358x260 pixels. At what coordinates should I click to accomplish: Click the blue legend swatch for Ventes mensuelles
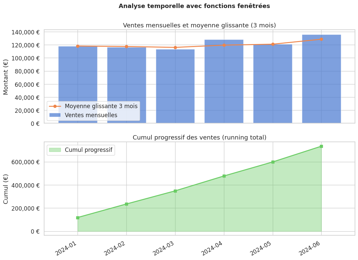tap(55, 115)
